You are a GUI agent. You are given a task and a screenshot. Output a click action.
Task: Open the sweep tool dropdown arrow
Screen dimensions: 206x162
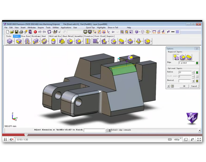pos(39,41)
